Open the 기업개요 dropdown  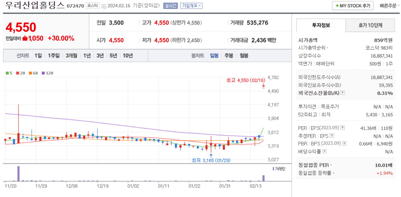[191, 6]
